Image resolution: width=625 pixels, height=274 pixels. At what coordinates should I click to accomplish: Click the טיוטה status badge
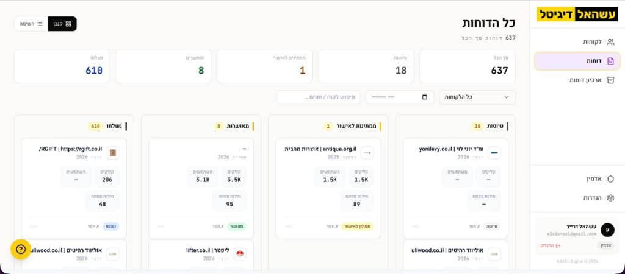[493, 227]
